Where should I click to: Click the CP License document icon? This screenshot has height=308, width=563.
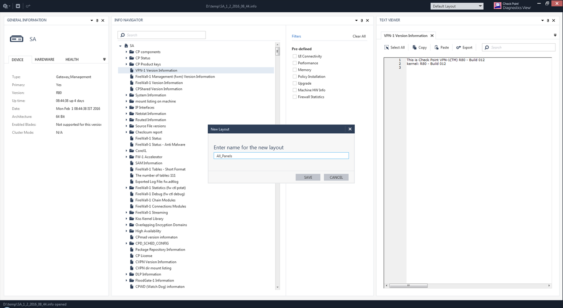pos(131,256)
